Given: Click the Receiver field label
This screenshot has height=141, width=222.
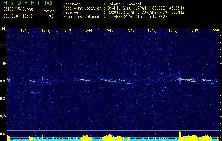Looking at the screenshot, I should [72, 12].
